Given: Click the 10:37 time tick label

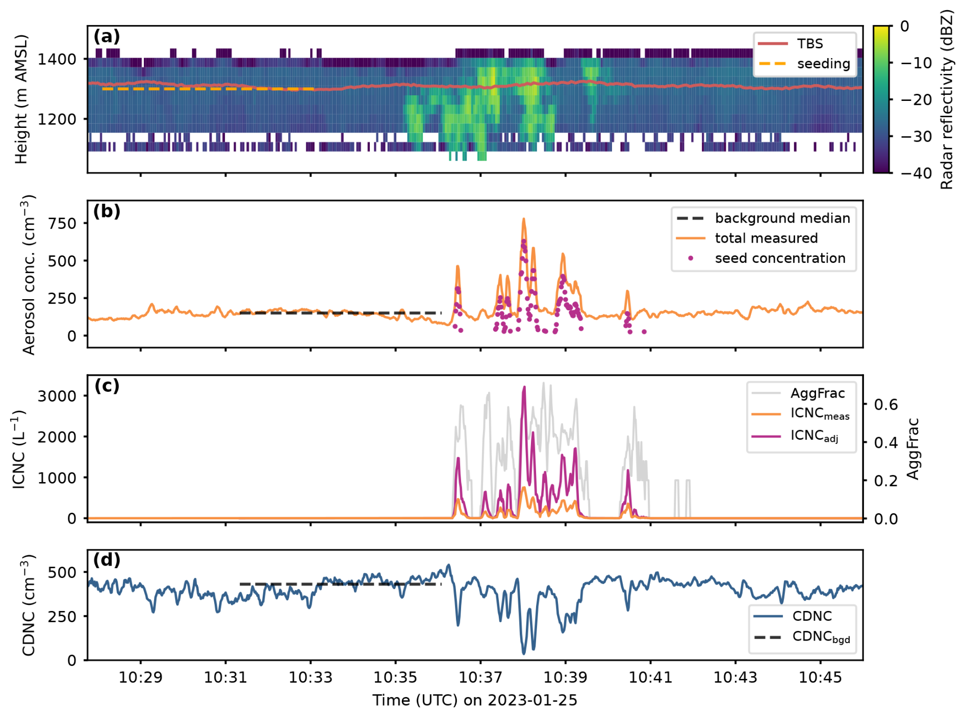Looking at the screenshot, I should pyautogui.click(x=480, y=678).
